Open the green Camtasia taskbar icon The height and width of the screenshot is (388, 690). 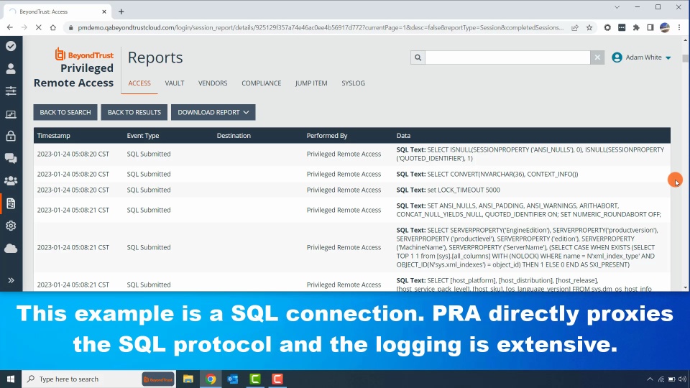pos(255,379)
